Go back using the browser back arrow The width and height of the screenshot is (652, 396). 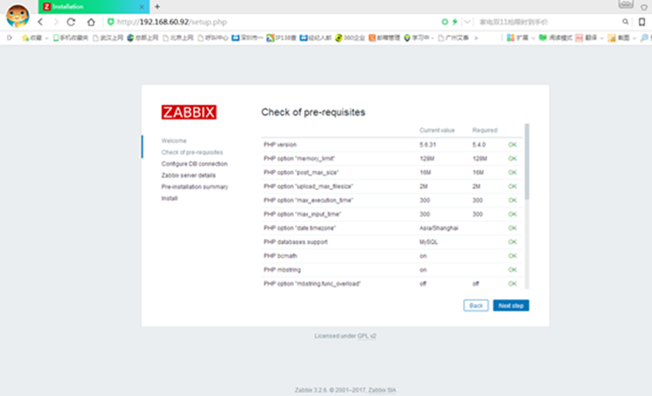pyautogui.click(x=40, y=22)
